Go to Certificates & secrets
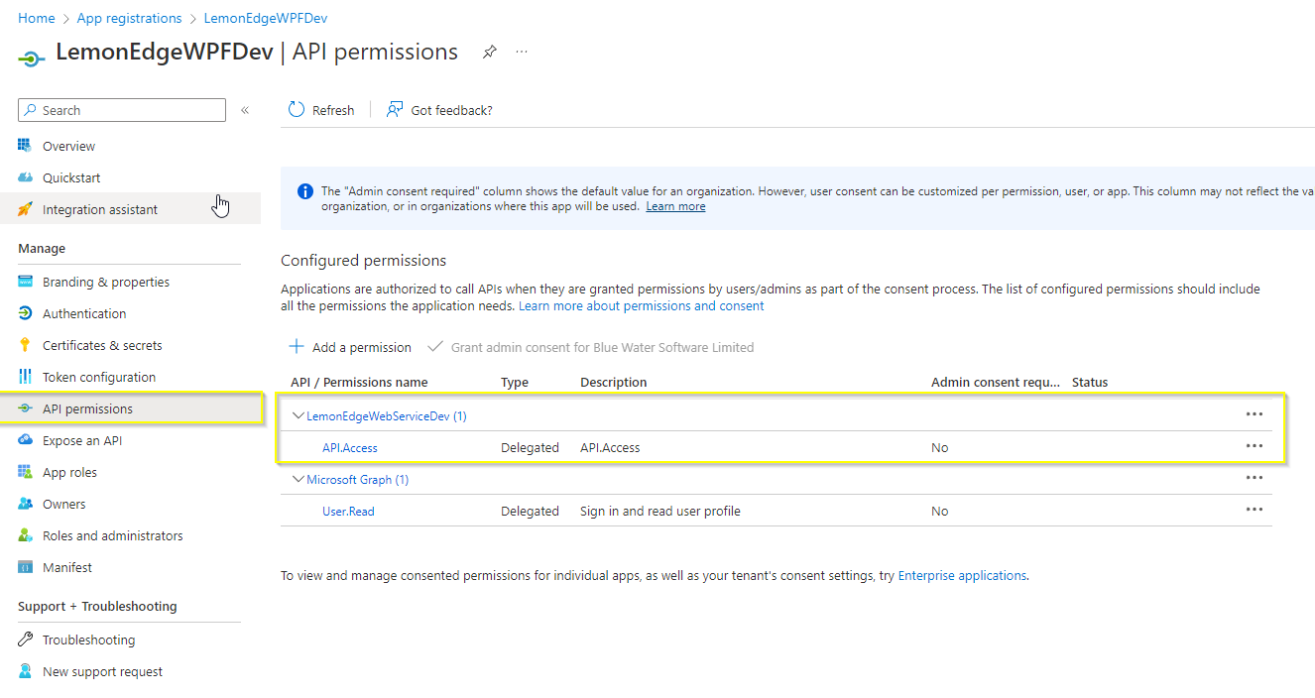The height and width of the screenshot is (698, 1315). click(x=102, y=345)
